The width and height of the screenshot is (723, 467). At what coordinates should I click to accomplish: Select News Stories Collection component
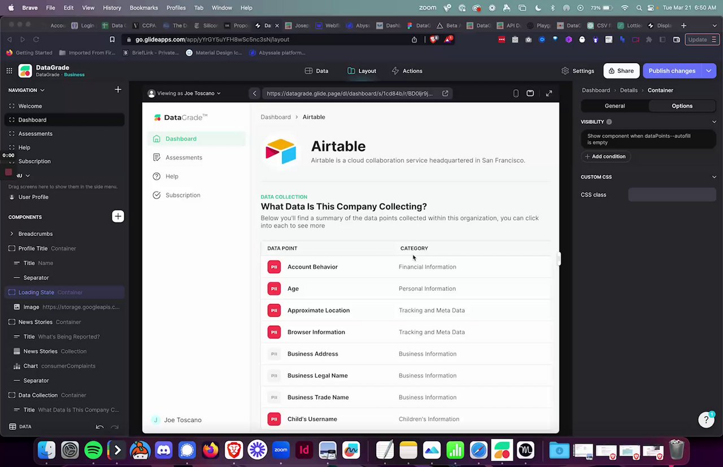click(64, 351)
